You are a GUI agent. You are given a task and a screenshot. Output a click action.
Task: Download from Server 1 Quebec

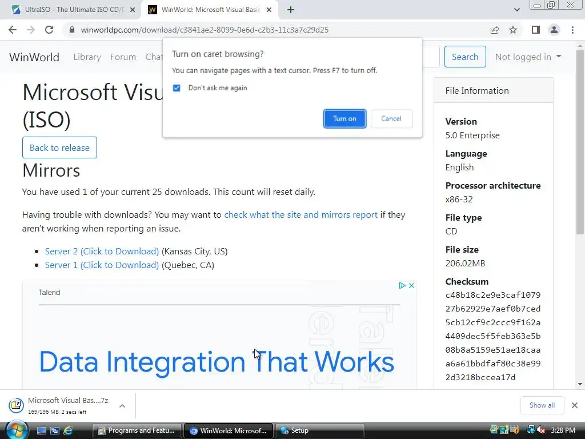pyautogui.click(x=102, y=265)
